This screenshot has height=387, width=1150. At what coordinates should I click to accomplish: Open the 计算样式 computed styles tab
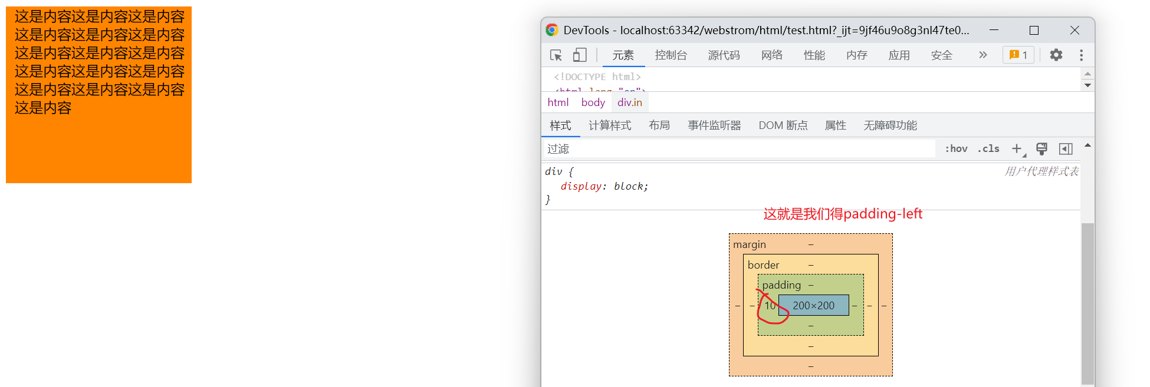[x=610, y=125]
